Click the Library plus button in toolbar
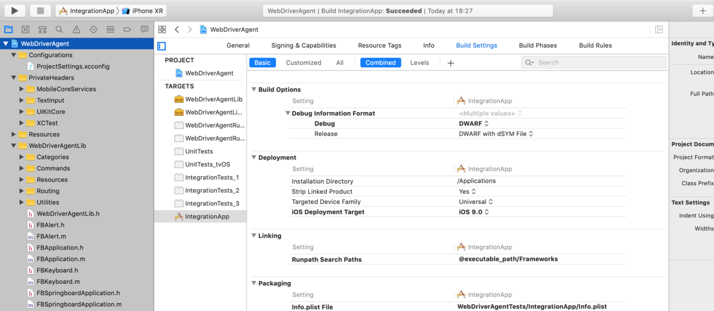Viewport: 714px width, 311px height. point(702,10)
